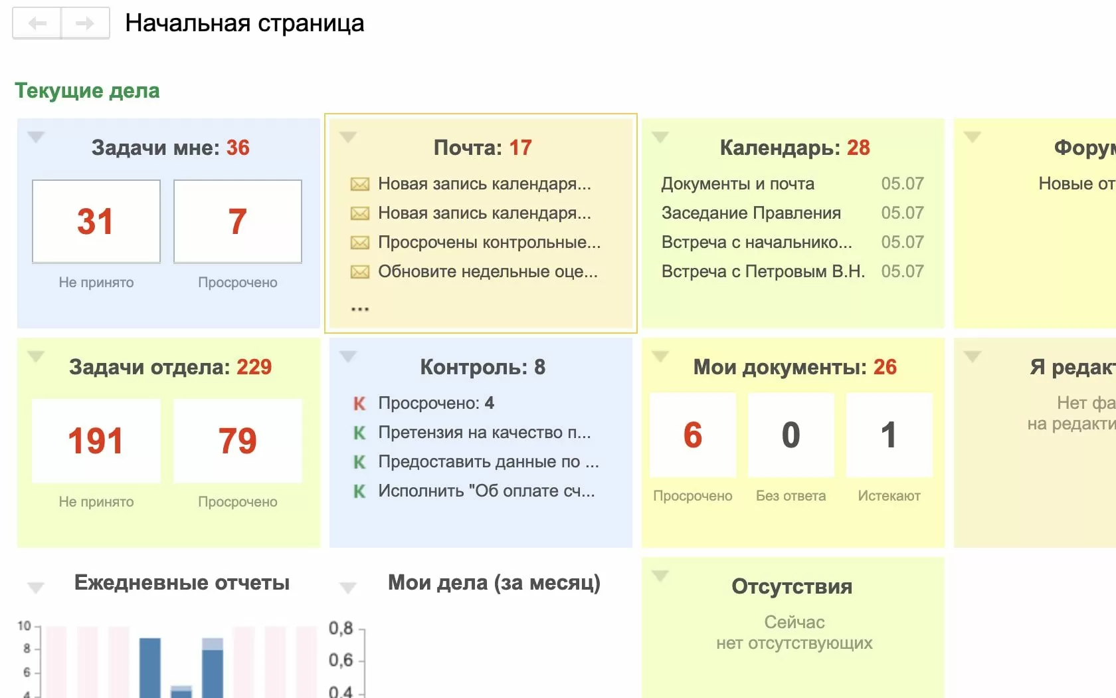Click green K icon beside 'Исполнить "Об оплате сч...'
The width and height of the screenshot is (1116, 698).
tap(359, 491)
